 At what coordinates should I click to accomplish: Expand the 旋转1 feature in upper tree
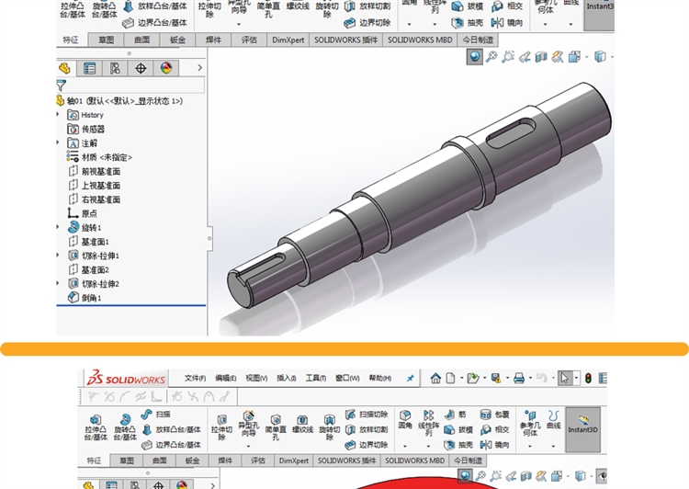(58, 227)
